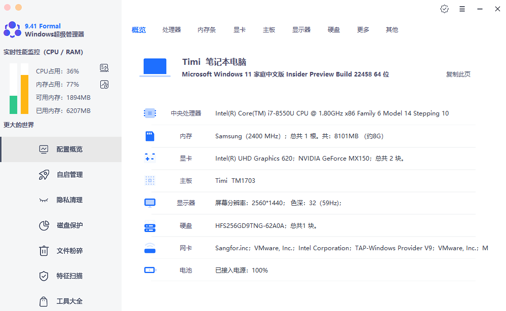The height and width of the screenshot is (311, 506).
Task: Click the blue laptop computer icon
Action: [155, 67]
